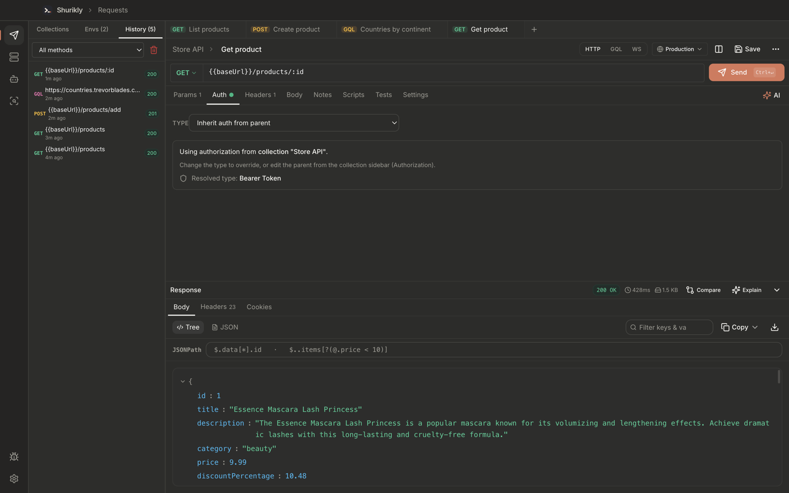Open the scan inspector sidebar icon

14,101
